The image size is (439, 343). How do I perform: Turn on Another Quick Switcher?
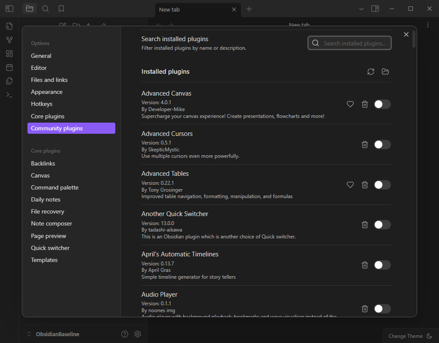(382, 224)
